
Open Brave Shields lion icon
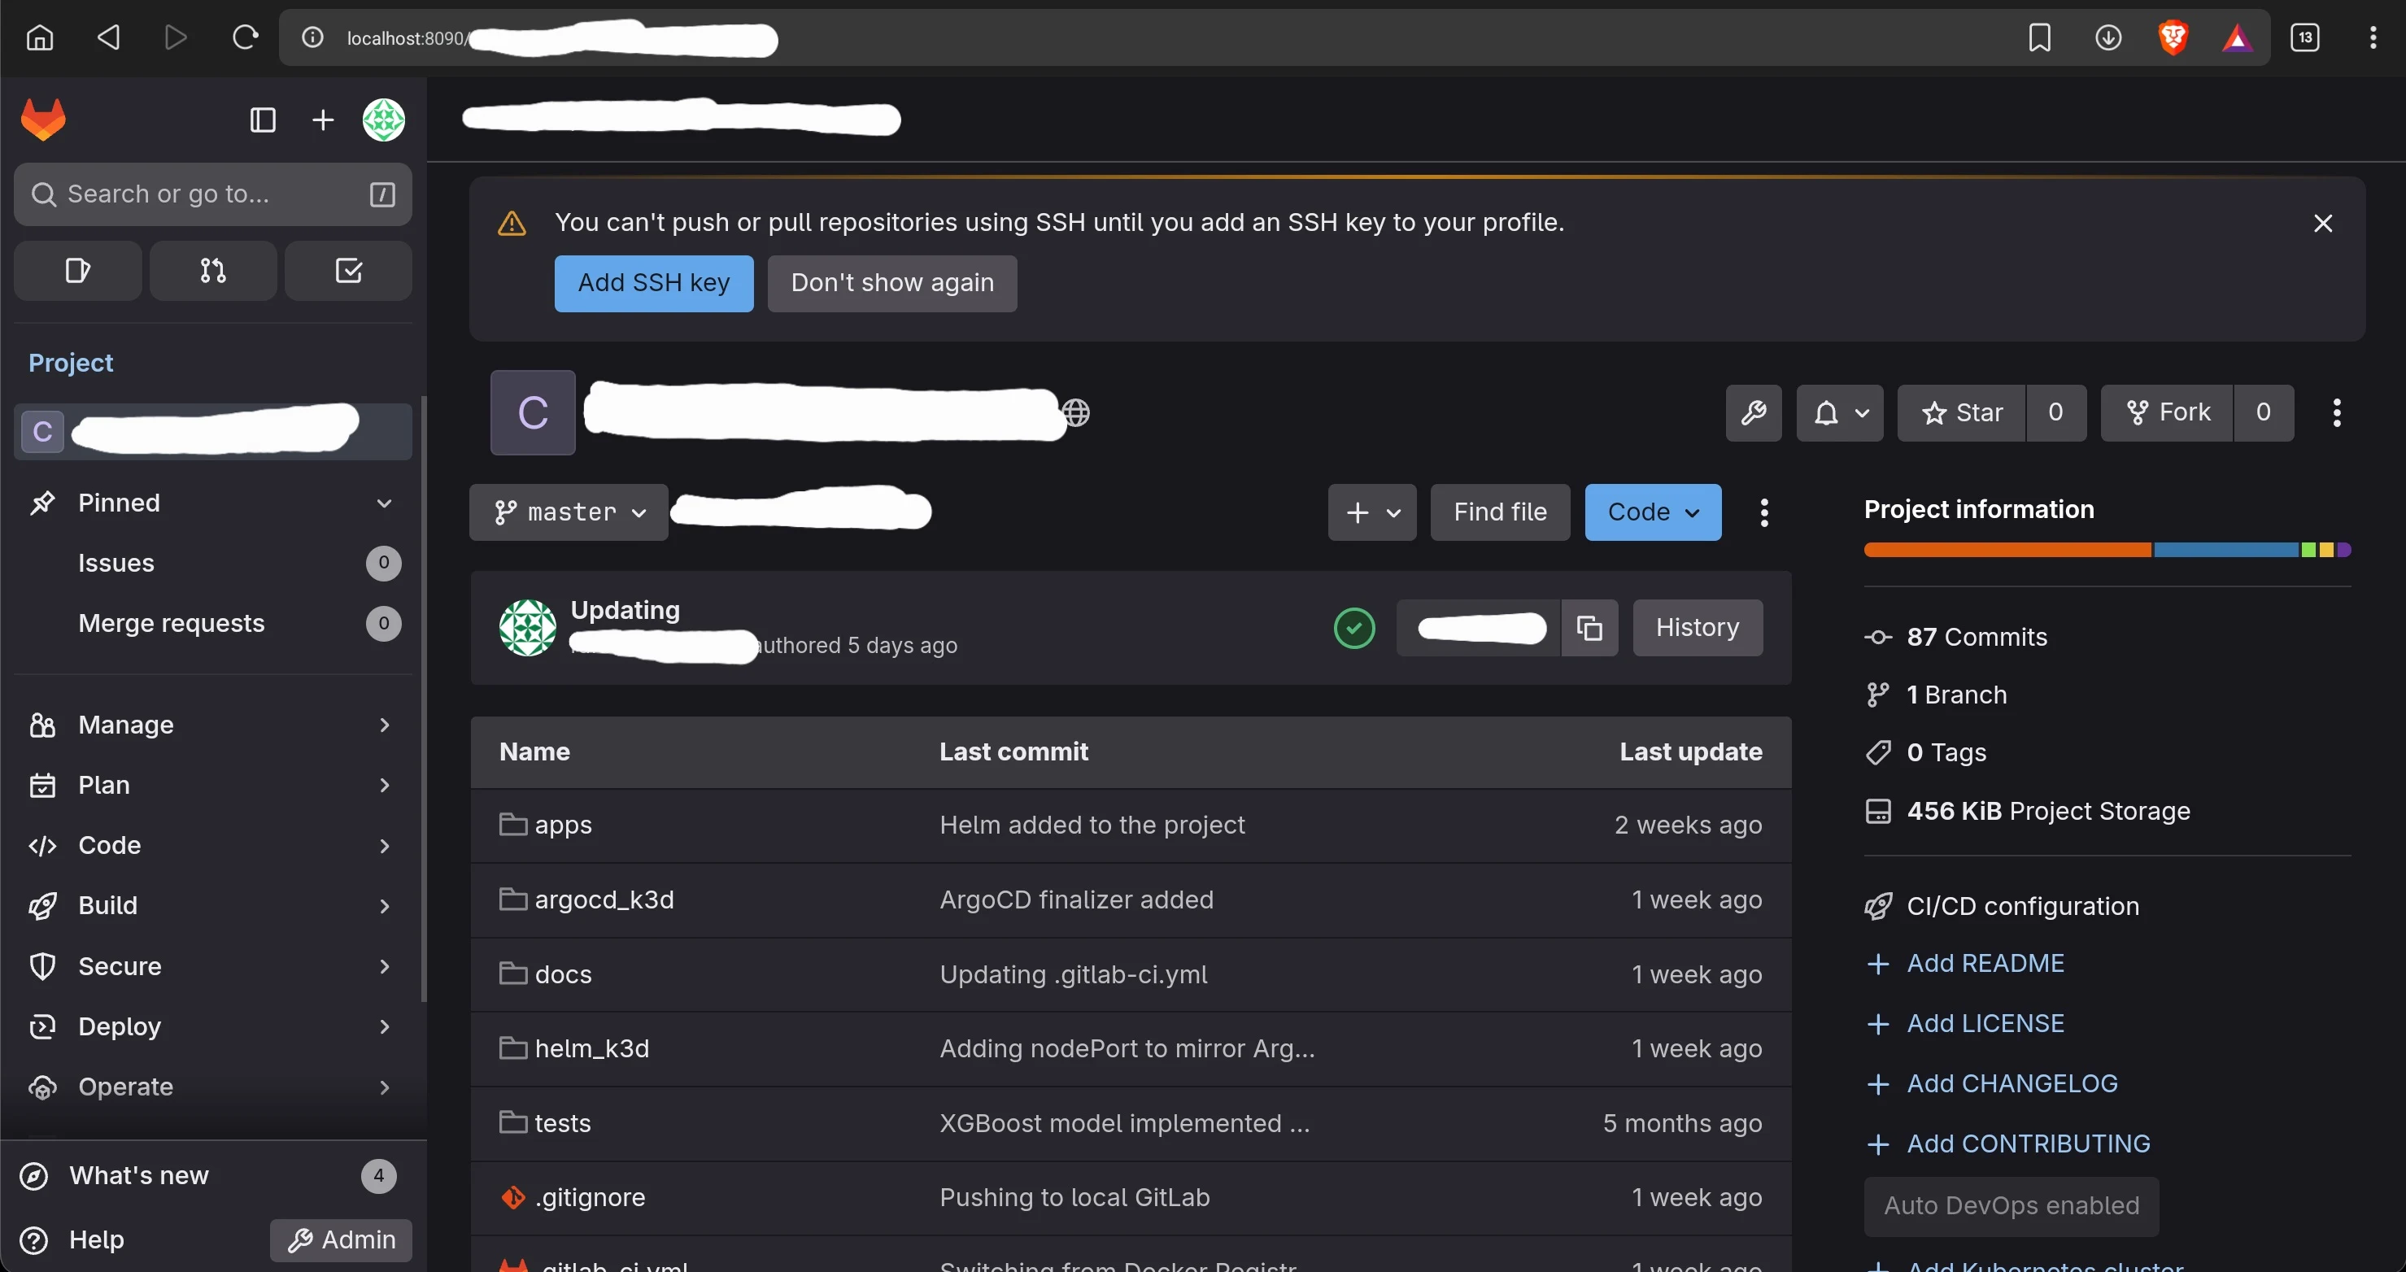tap(2173, 37)
